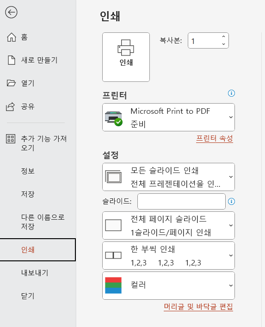Image resolution: width=265 pixels, height=327 pixels.
Task: Open the 한 부씩 인쇄 collation dropdown
Action: 168,255
